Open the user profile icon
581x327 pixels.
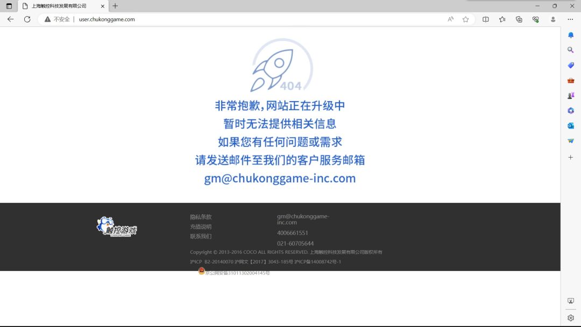(x=553, y=19)
